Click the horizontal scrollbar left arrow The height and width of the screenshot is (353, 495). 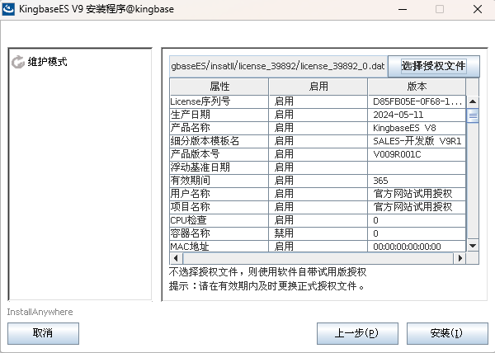[x=176, y=258]
